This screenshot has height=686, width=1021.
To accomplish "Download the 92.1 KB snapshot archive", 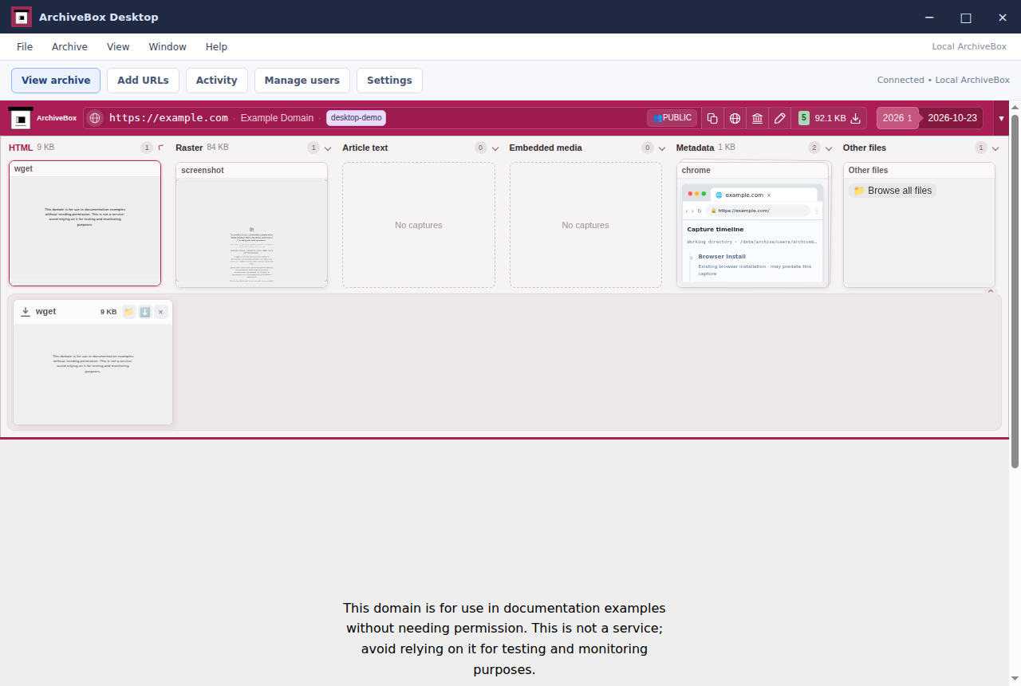I will [856, 118].
